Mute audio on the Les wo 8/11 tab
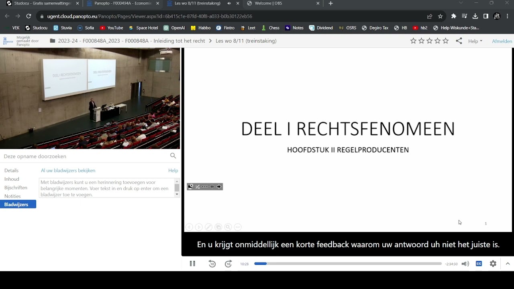 (x=229, y=3)
